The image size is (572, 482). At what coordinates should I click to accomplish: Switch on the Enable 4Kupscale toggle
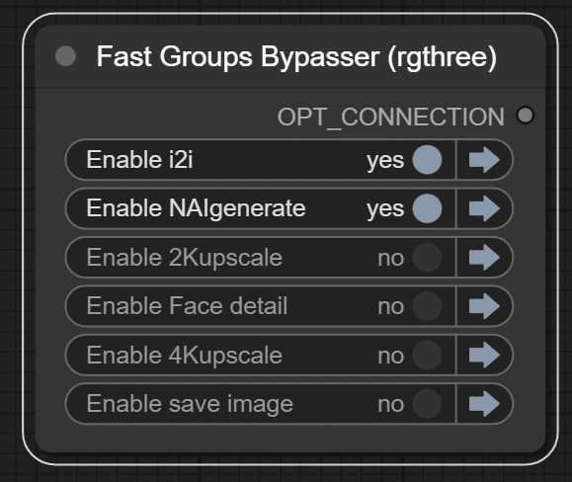pos(427,355)
